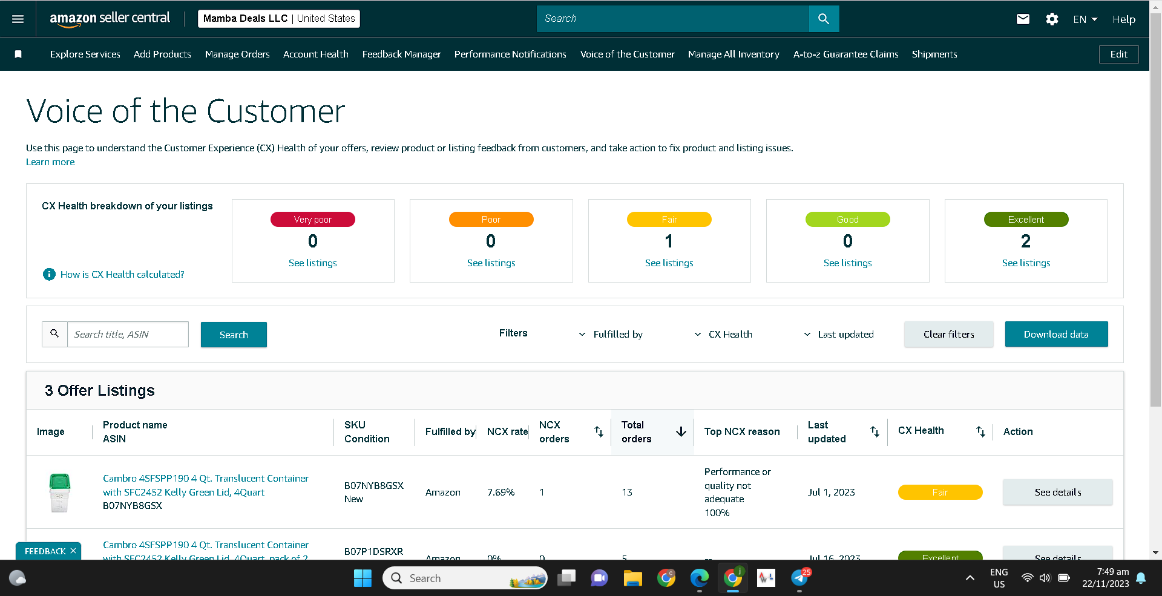Click the Edit navigation button
Image resolution: width=1162 pixels, height=596 pixels.
tap(1118, 54)
